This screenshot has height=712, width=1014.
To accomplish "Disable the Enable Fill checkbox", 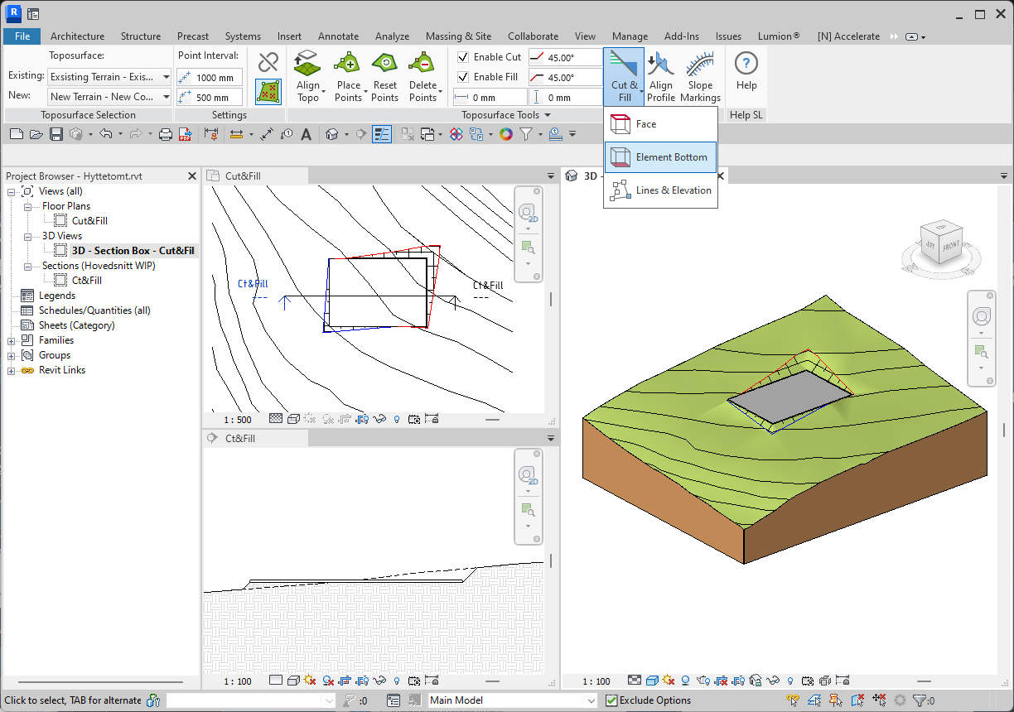I will (462, 76).
